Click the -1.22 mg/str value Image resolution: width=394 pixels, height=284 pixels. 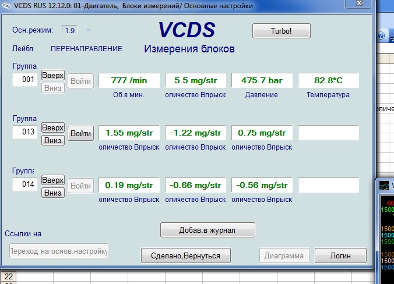[195, 133]
